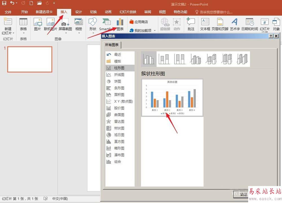Screen dimensions: 282x203
Task: Insert a picture with 图片 button
Action: tap(38, 24)
